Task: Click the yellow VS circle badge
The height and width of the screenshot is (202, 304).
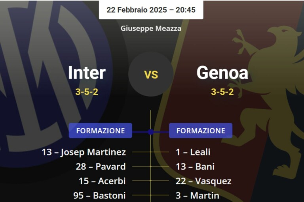Action: tap(151, 74)
